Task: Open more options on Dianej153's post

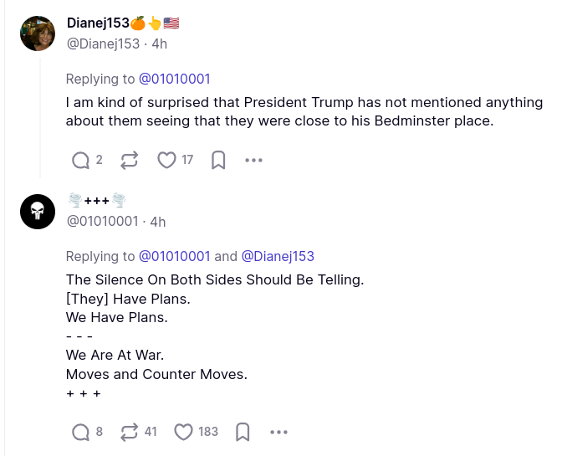Action: click(254, 160)
